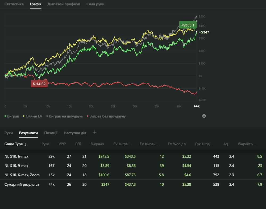266x209 pixels.
Task: Sort table by the Виграно column
Action: pos(97,144)
